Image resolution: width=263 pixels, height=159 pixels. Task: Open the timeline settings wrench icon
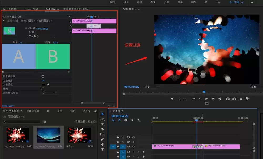coord(139,120)
